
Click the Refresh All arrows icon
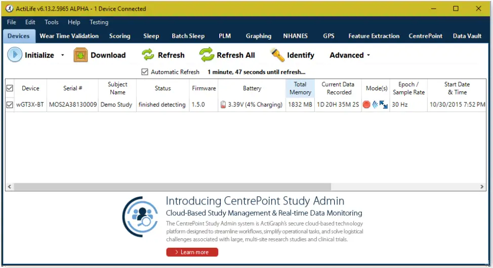click(207, 55)
